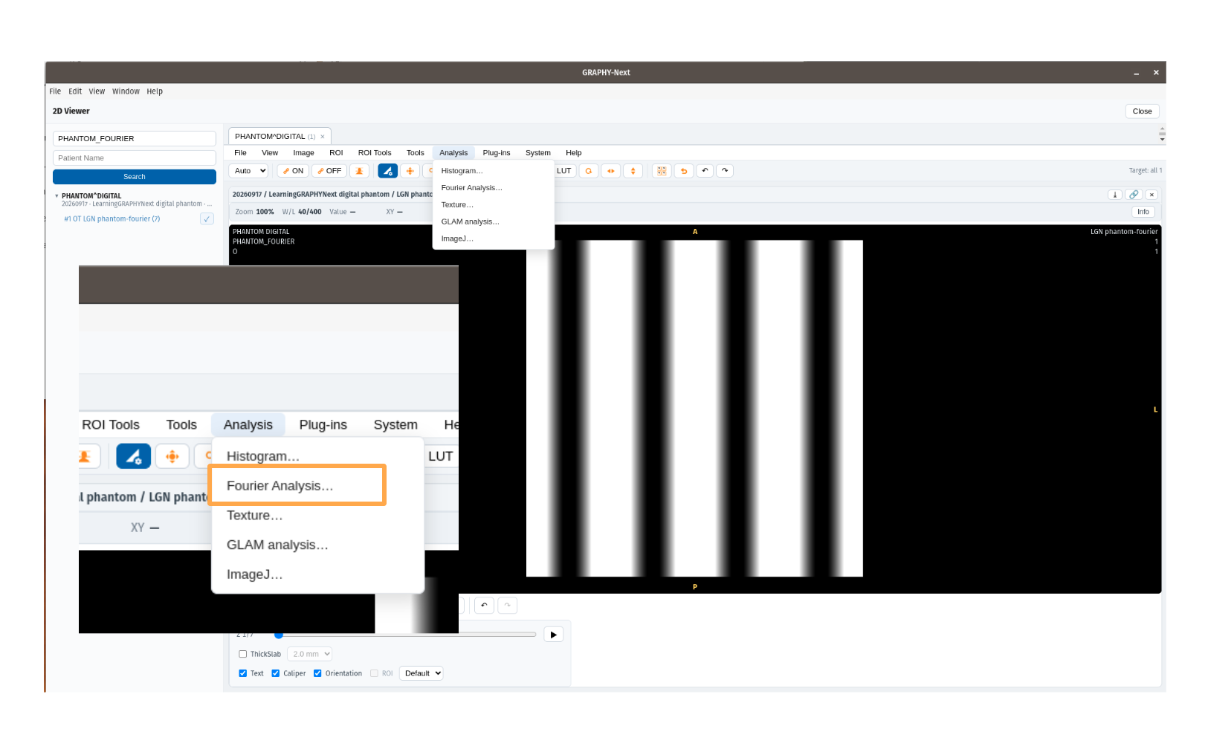Uncheck the Orientation checkbox
This screenshot has height=752, width=1208.
(317, 674)
